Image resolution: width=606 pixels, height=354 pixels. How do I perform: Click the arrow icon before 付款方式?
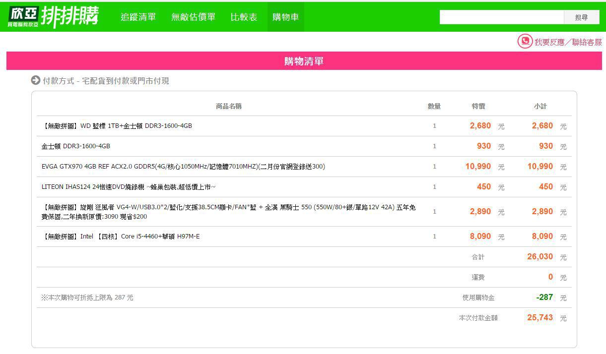(35, 80)
